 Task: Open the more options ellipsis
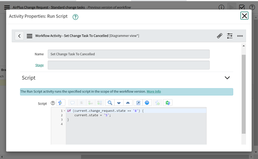point(240,36)
